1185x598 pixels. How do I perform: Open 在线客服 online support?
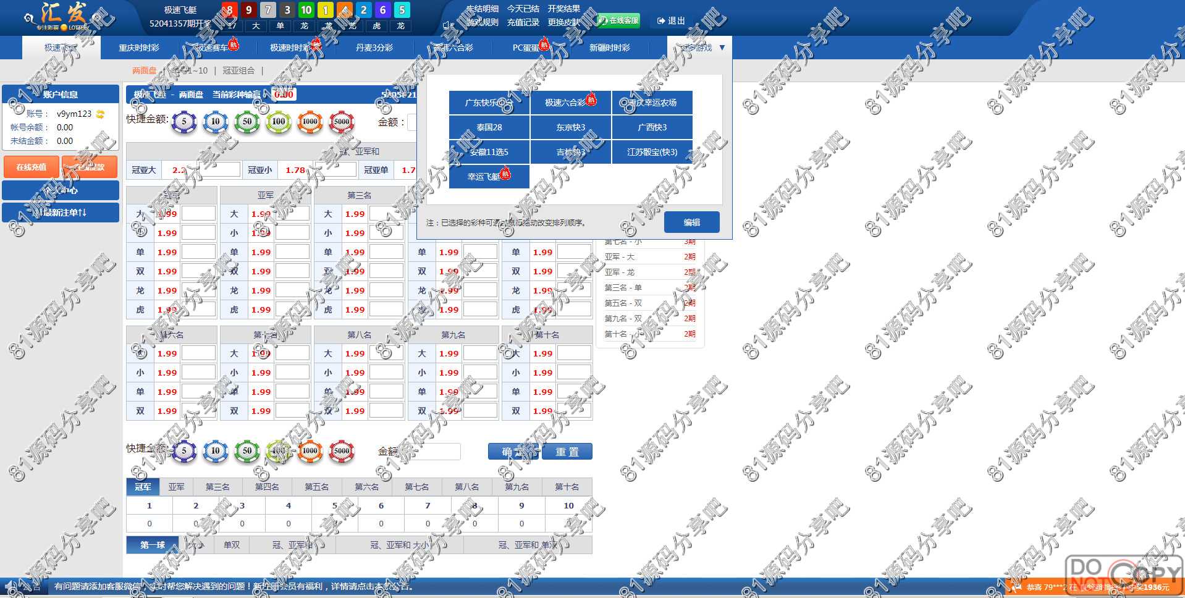click(618, 20)
